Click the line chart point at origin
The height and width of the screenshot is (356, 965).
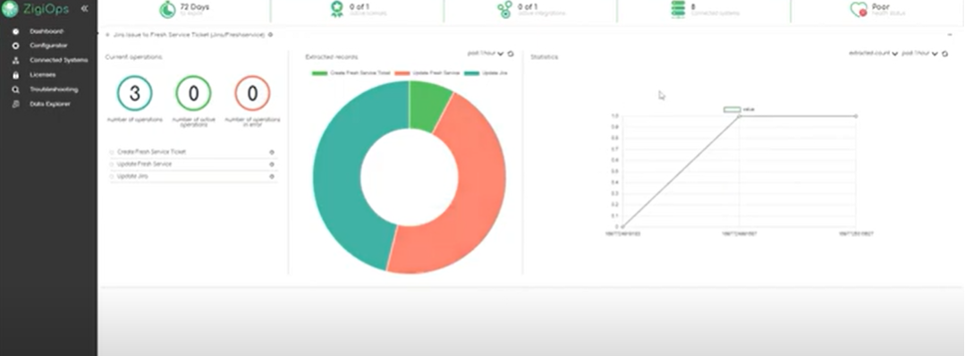pos(622,226)
